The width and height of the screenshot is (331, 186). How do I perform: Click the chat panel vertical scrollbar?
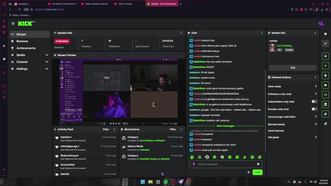click(x=265, y=111)
